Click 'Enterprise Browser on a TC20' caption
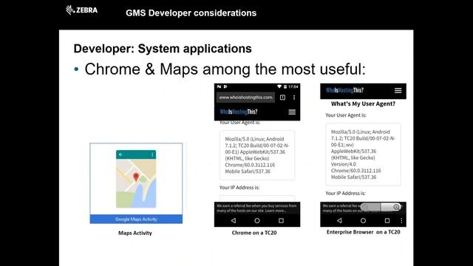473x266 pixels. point(363,232)
